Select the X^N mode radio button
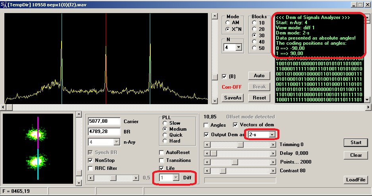The height and width of the screenshot is (196, 372). pos(228,29)
